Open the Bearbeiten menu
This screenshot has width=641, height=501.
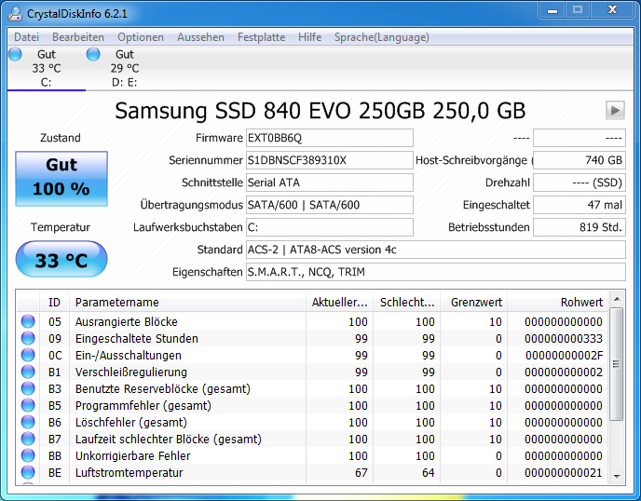[x=78, y=37]
